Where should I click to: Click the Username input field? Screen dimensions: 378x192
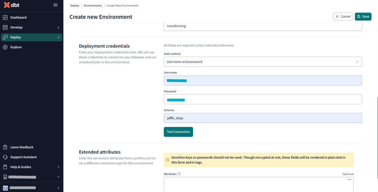tap(262, 80)
